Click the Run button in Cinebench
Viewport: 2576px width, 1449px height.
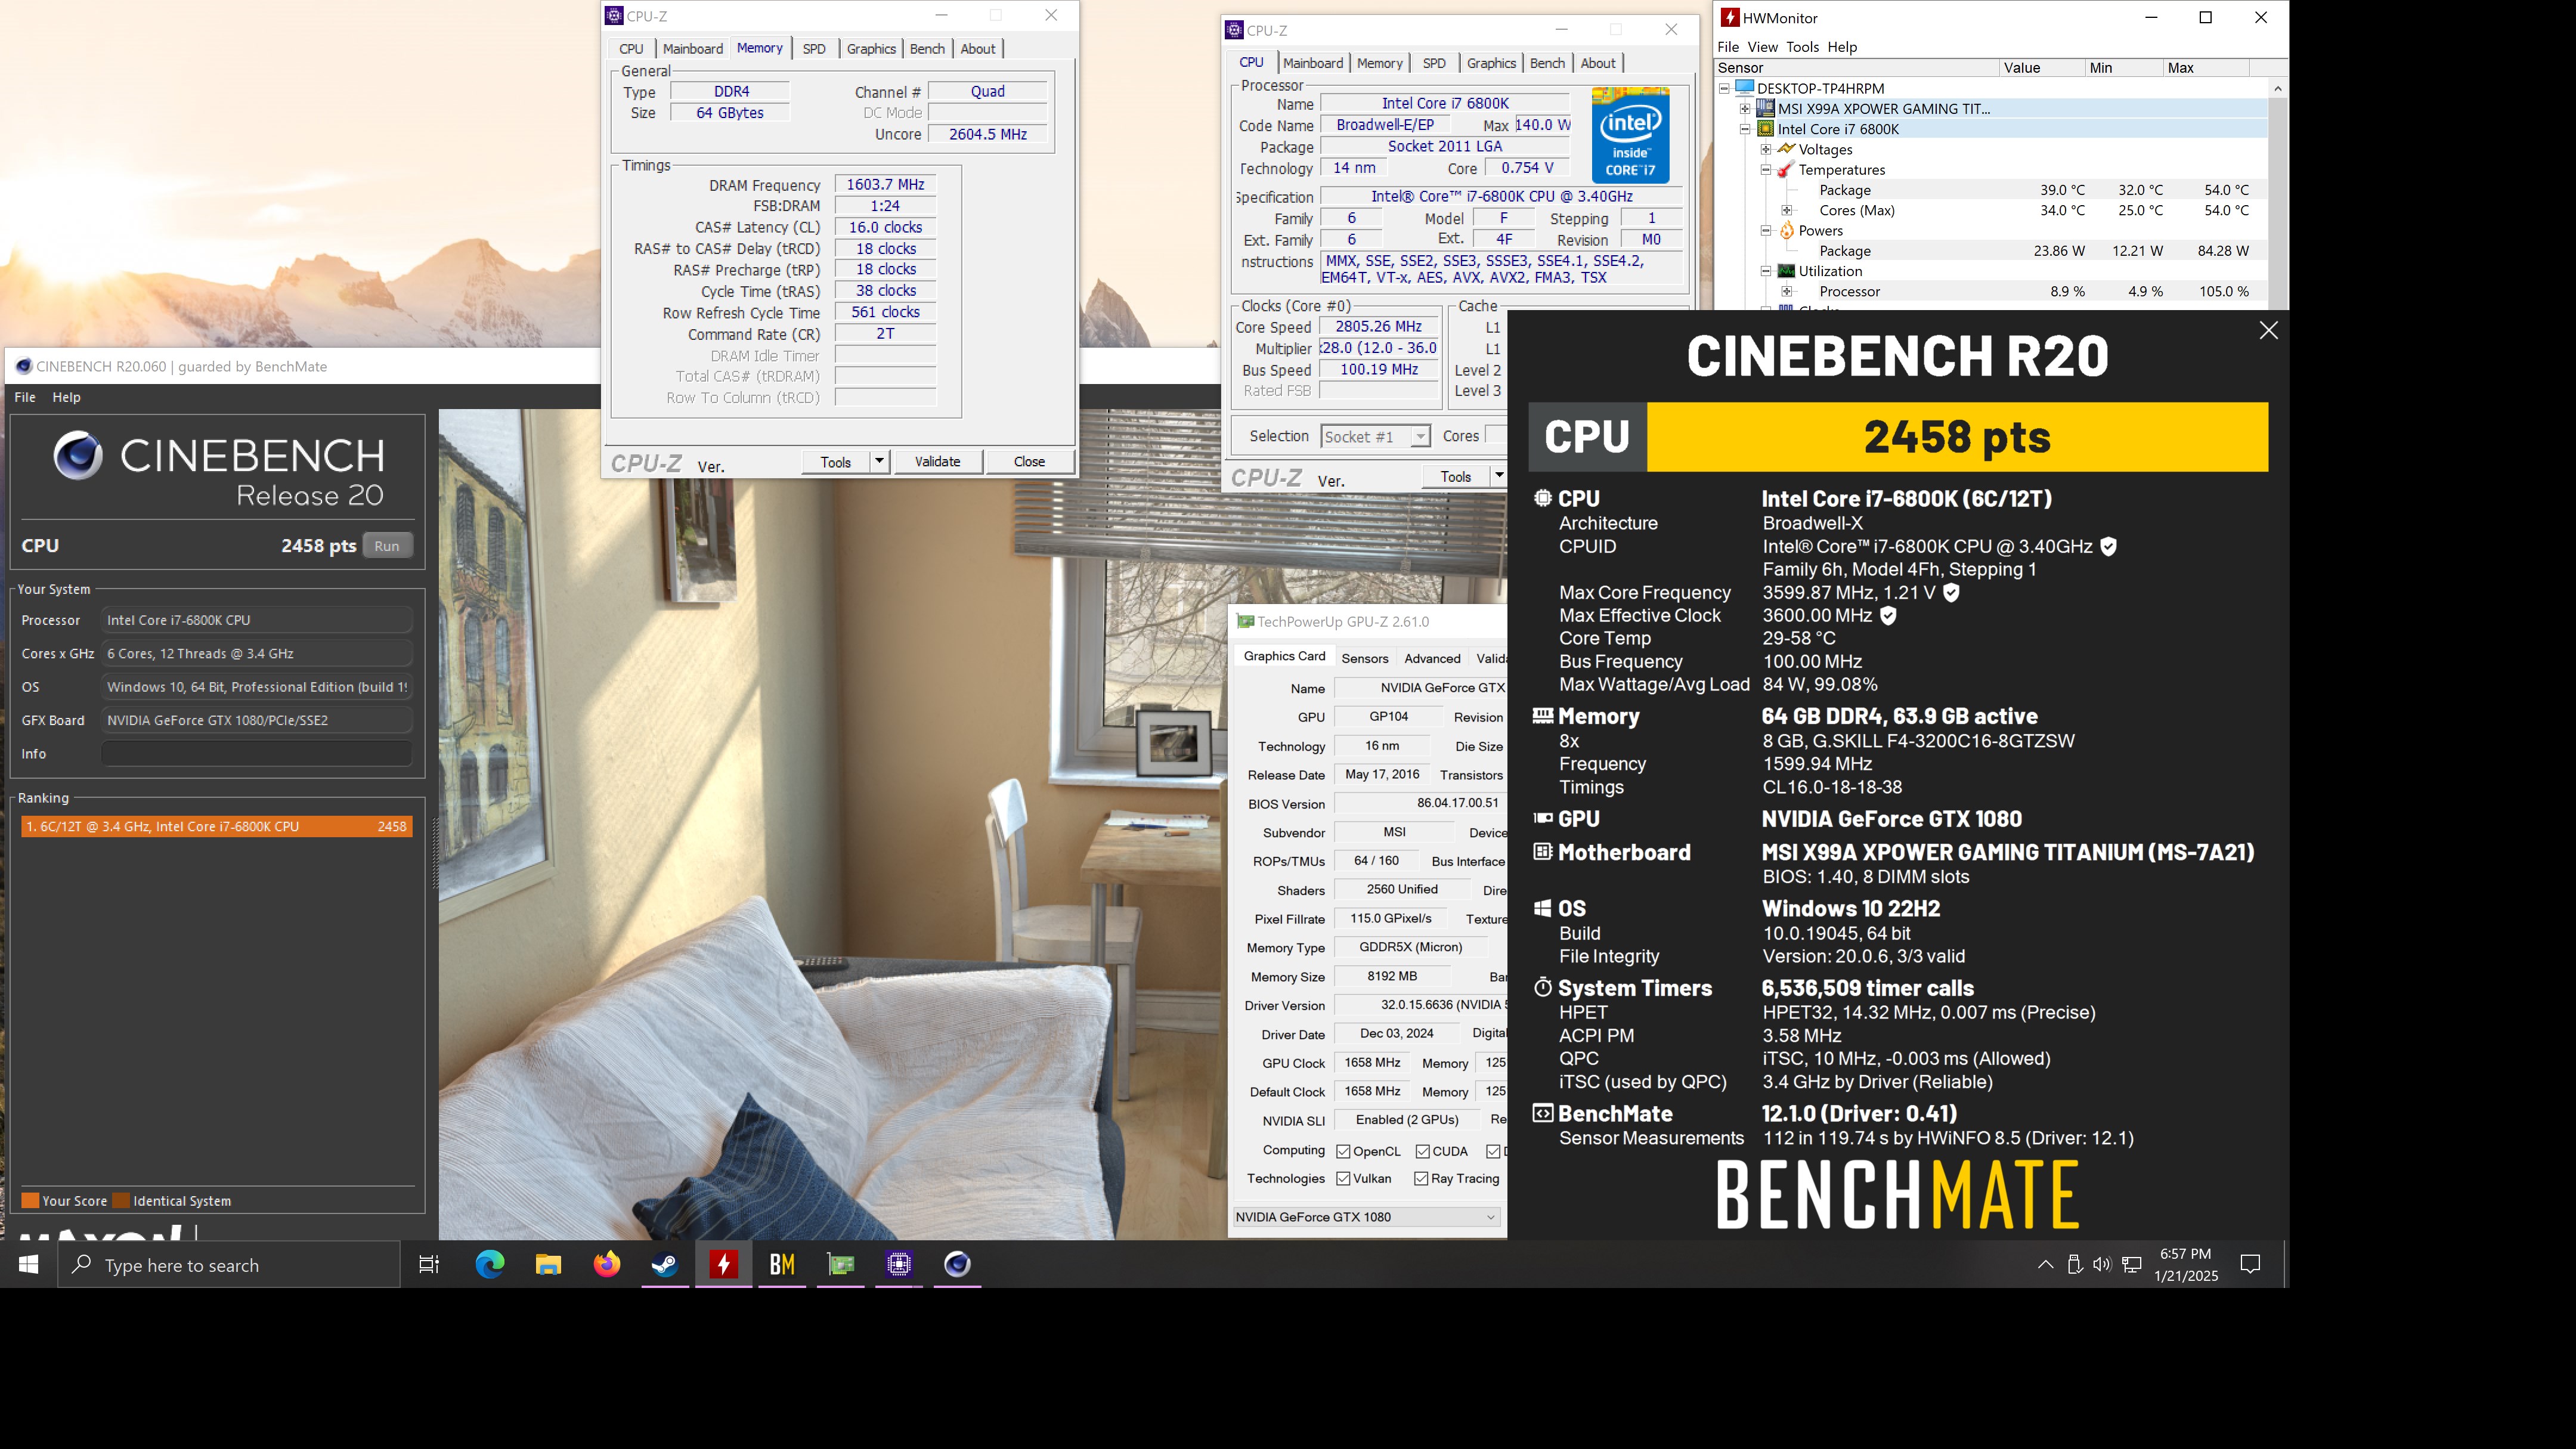click(x=387, y=546)
